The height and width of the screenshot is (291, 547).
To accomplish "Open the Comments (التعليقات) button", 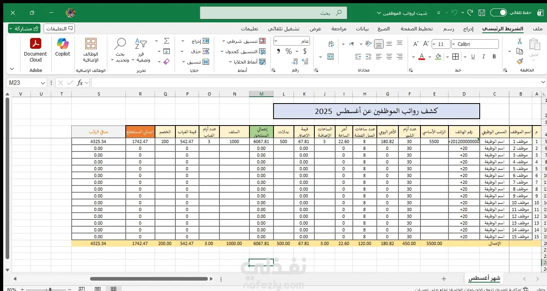I will 59,28.
